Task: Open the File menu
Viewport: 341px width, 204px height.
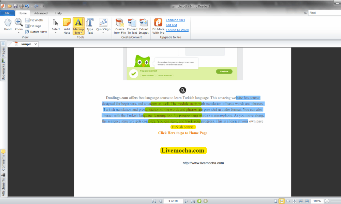Action: (7, 13)
